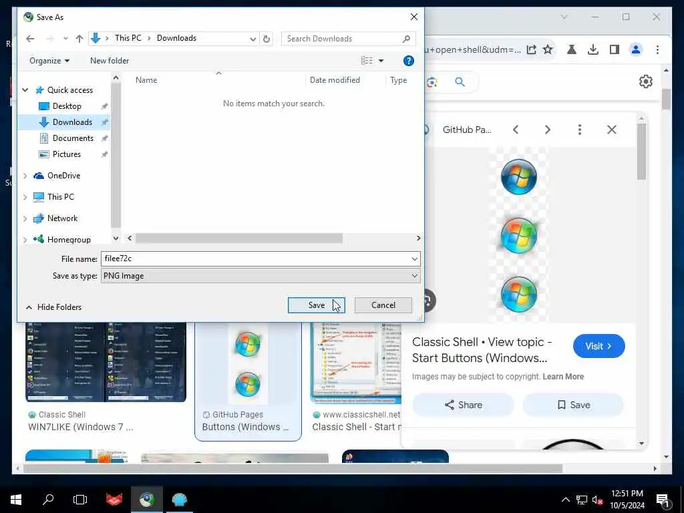Open the File name dropdown arrow
Screen dimensions: 684x513
coord(414,259)
